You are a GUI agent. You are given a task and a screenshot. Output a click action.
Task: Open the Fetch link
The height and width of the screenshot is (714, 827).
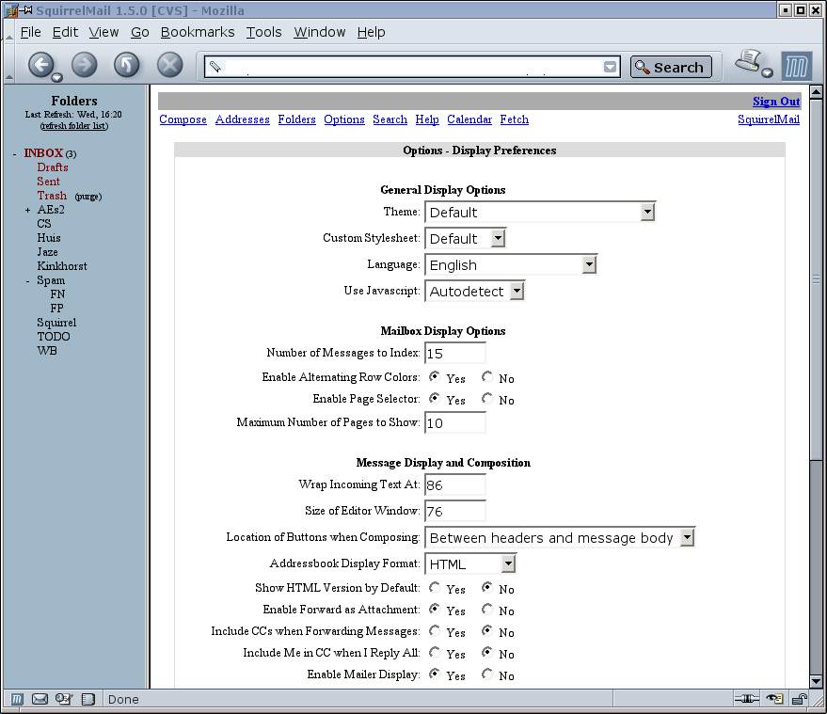point(515,119)
